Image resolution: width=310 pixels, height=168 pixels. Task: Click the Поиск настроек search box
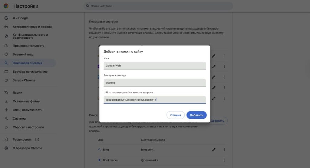tap(159, 6)
